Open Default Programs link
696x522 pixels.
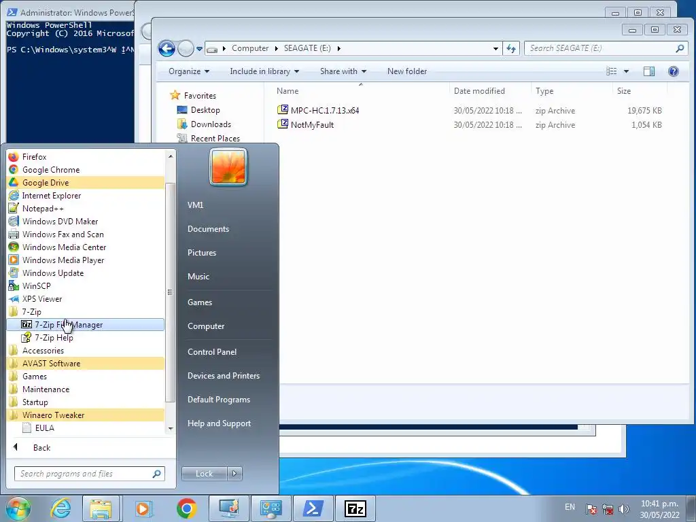click(218, 400)
